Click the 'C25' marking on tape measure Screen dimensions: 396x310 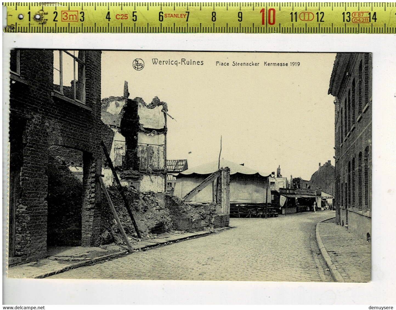[x=122, y=17]
